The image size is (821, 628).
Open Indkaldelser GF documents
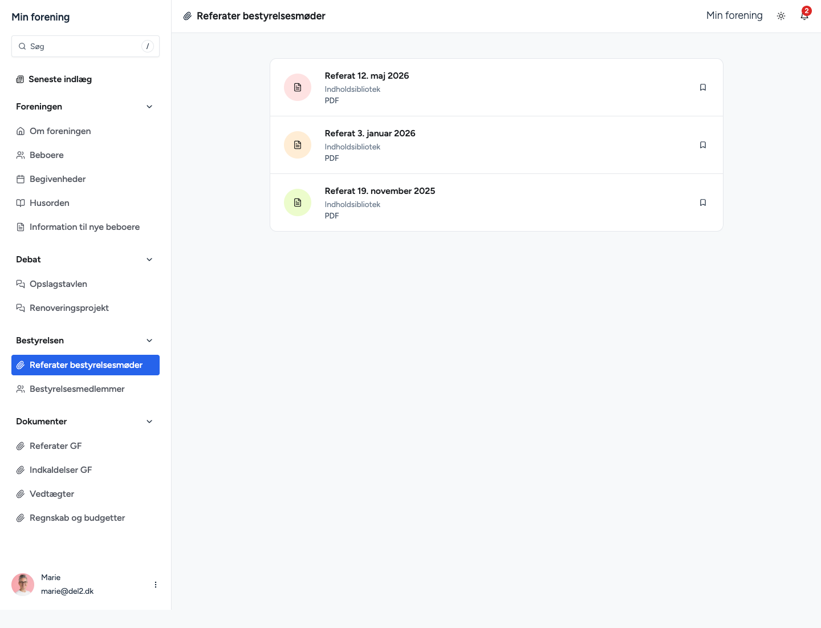click(x=86, y=470)
